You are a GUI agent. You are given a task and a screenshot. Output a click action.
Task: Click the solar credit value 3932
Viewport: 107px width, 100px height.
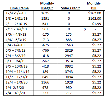(69, 66)
